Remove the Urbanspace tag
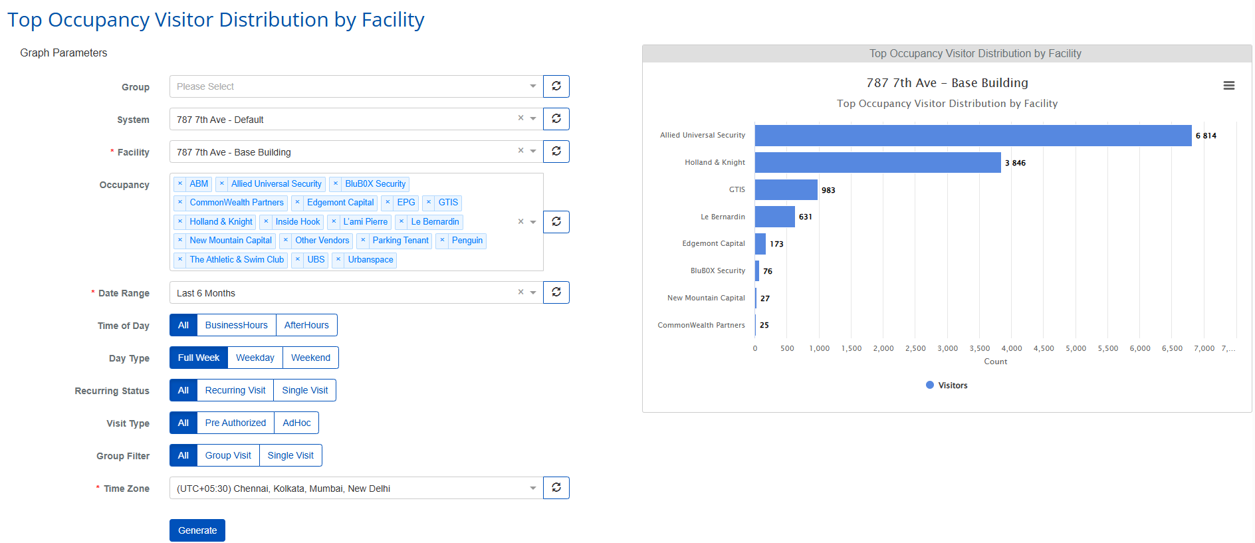Screen dimensions: 1255x543 click(x=338, y=260)
